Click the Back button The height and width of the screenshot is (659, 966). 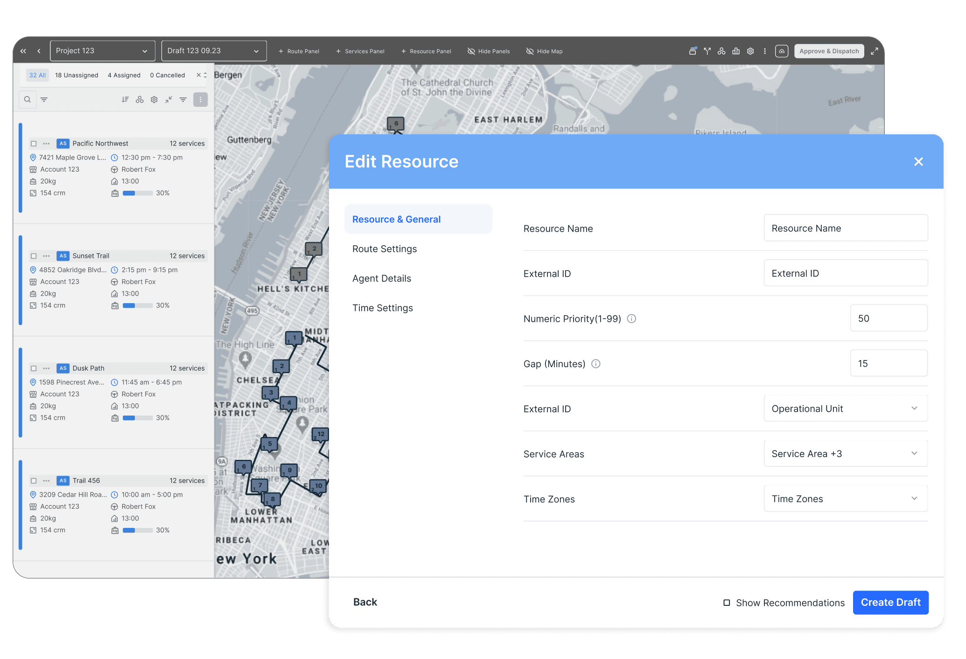point(365,602)
